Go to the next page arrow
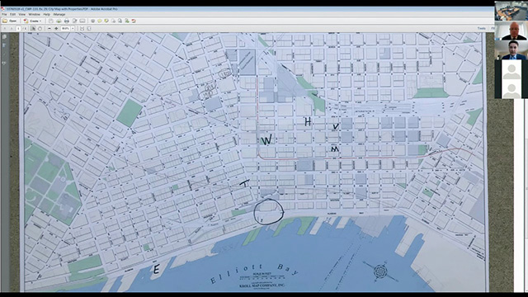 tap(12, 29)
